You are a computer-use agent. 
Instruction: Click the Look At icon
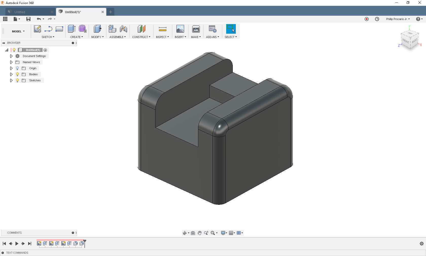193,233
